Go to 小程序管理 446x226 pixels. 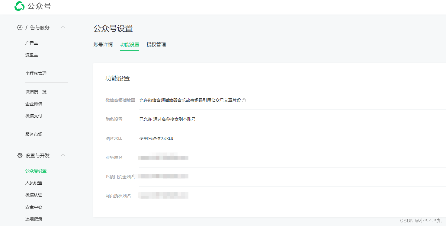coord(36,73)
